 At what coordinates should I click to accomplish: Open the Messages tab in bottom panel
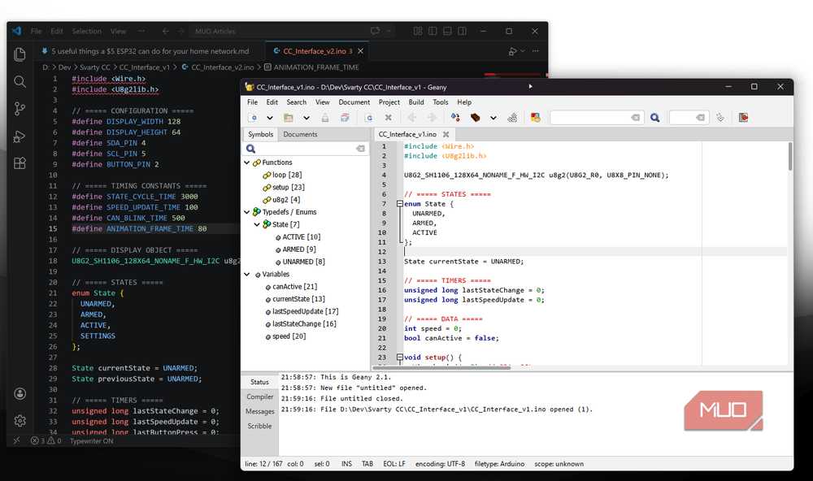click(260, 411)
